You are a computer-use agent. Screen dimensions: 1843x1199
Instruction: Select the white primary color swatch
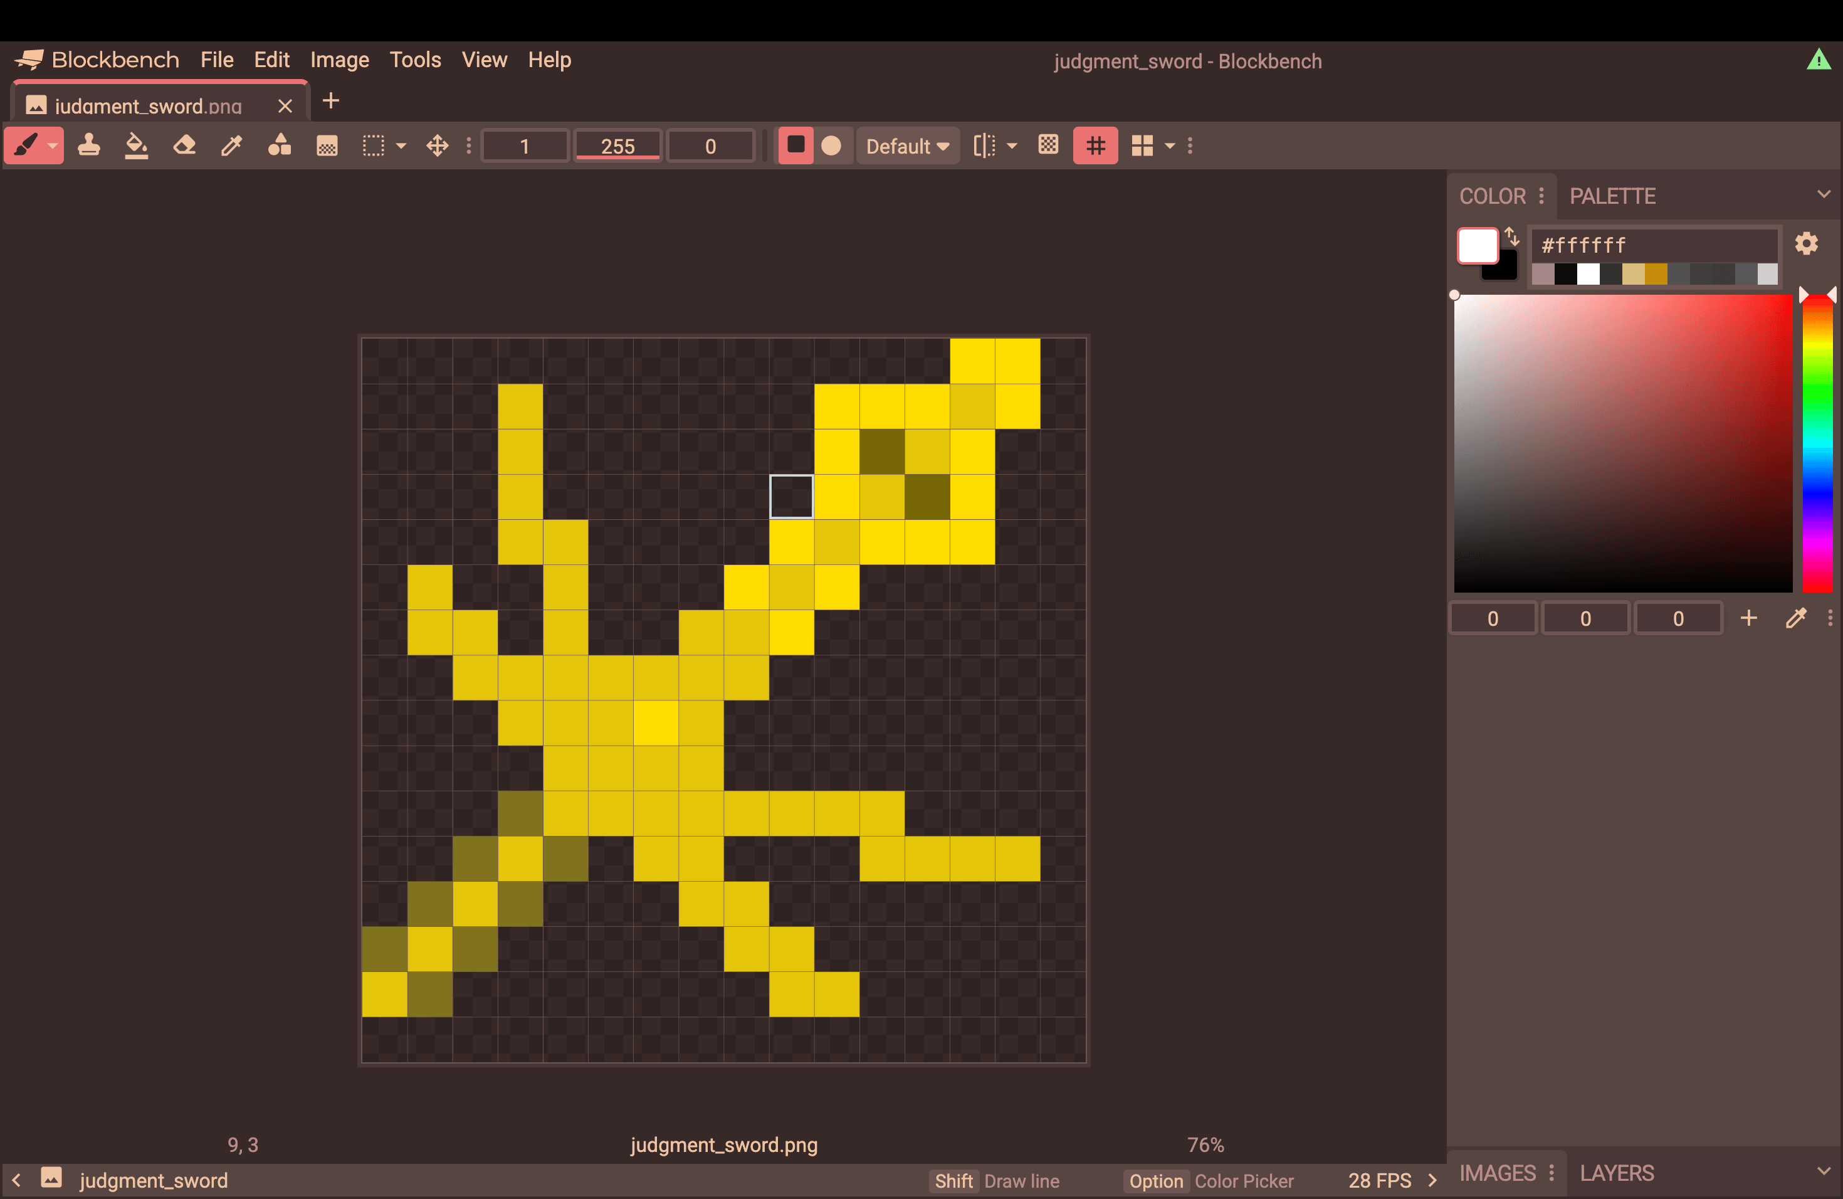(x=1477, y=246)
